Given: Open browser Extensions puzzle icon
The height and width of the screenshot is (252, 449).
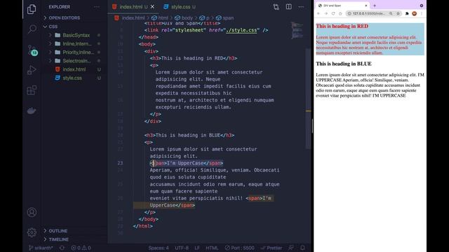Looking at the screenshot, I should pos(407,13).
